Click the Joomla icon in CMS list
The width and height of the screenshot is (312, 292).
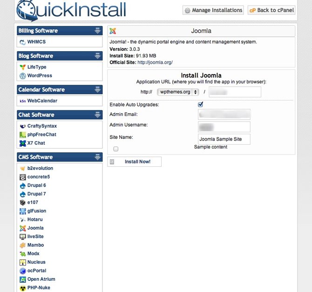22,228
